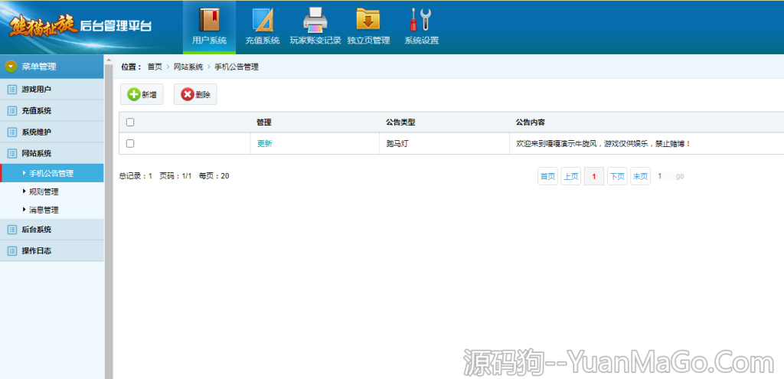Click the list icon beside 网站系统
Viewport: 784px width, 379px height.
(12, 153)
